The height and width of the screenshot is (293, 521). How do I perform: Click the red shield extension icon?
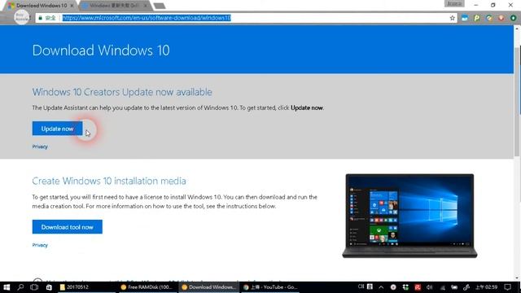501,18
